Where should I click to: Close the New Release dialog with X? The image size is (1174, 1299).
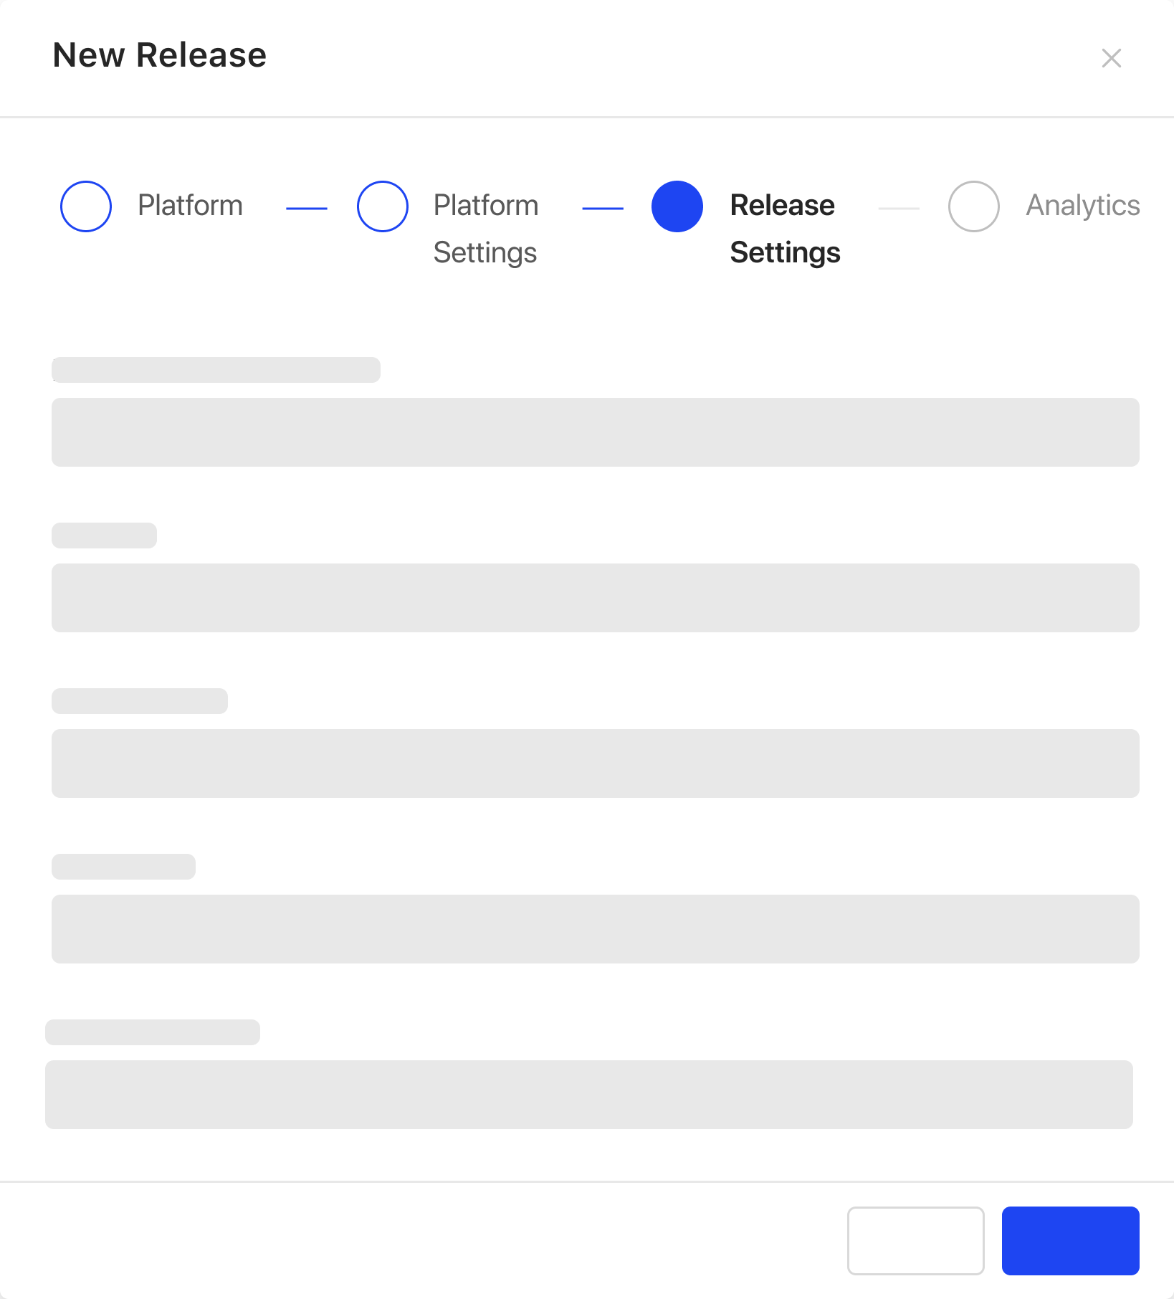point(1111,58)
